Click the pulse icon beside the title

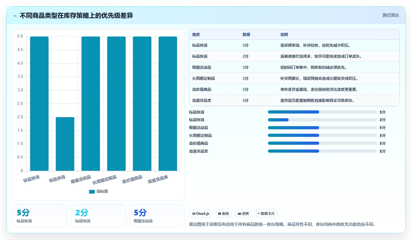pos(15,15)
